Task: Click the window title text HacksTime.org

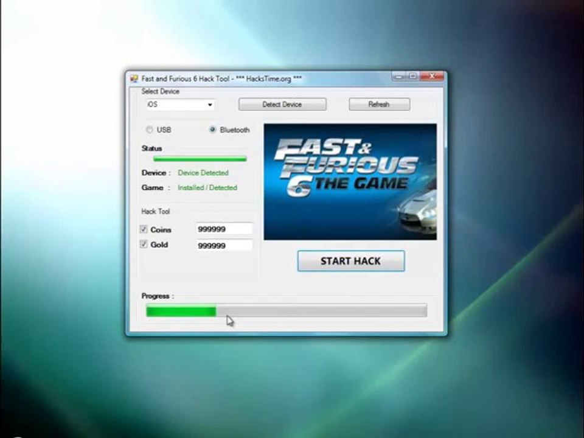Action: [268, 79]
